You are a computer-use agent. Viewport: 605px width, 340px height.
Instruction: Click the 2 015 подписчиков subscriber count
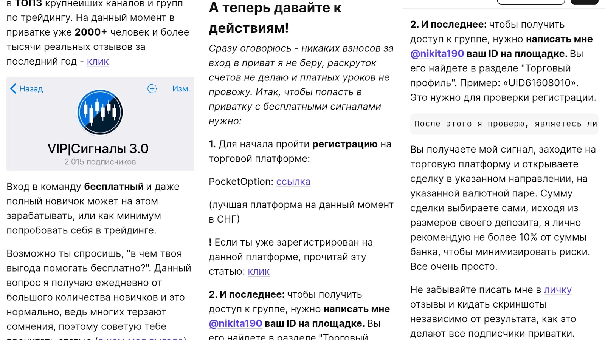(x=100, y=162)
